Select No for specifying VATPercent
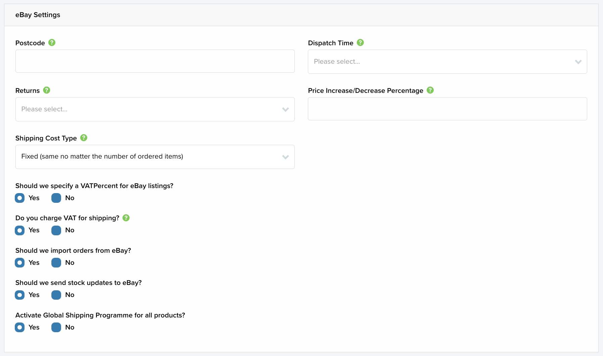Screen dimensions: 603x356 click(56, 198)
